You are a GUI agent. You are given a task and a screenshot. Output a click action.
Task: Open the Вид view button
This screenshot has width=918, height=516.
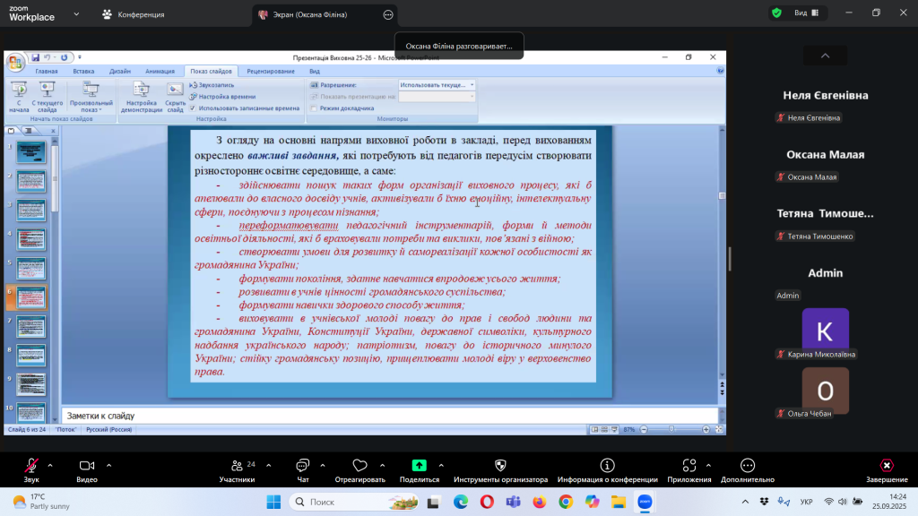pyautogui.click(x=805, y=13)
